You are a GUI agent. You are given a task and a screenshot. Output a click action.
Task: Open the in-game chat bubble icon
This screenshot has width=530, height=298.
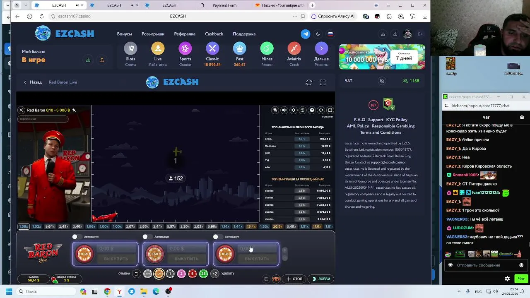[275, 110]
